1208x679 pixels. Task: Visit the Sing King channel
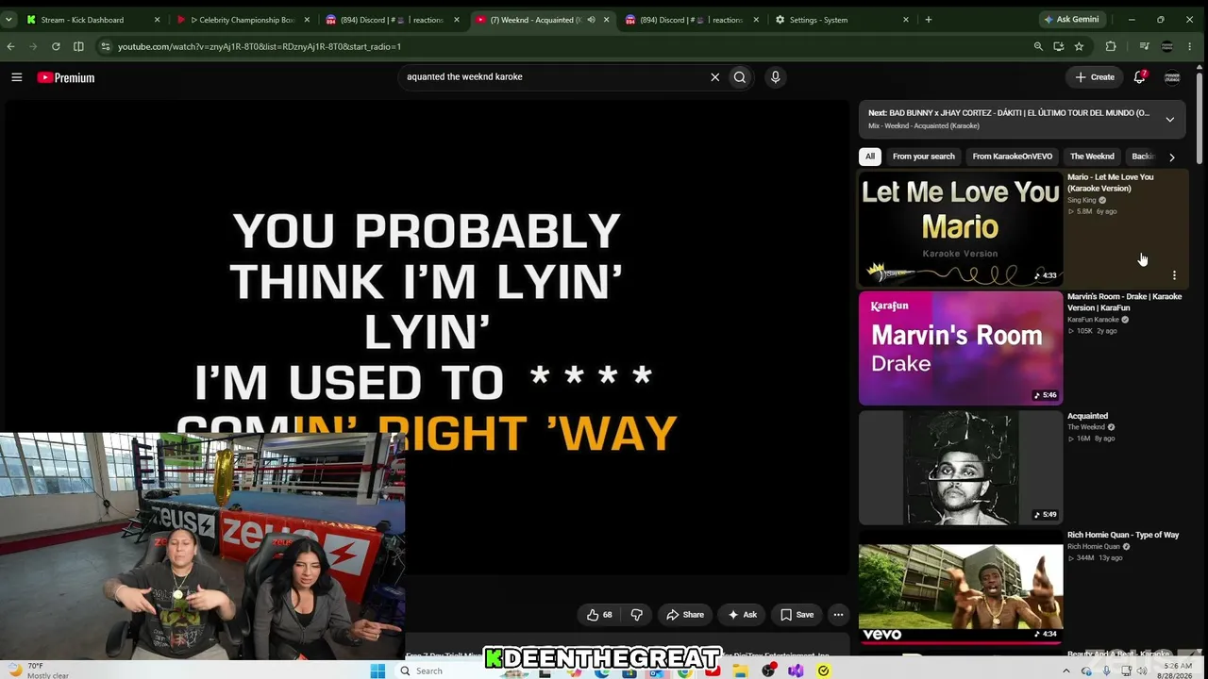click(x=1082, y=200)
